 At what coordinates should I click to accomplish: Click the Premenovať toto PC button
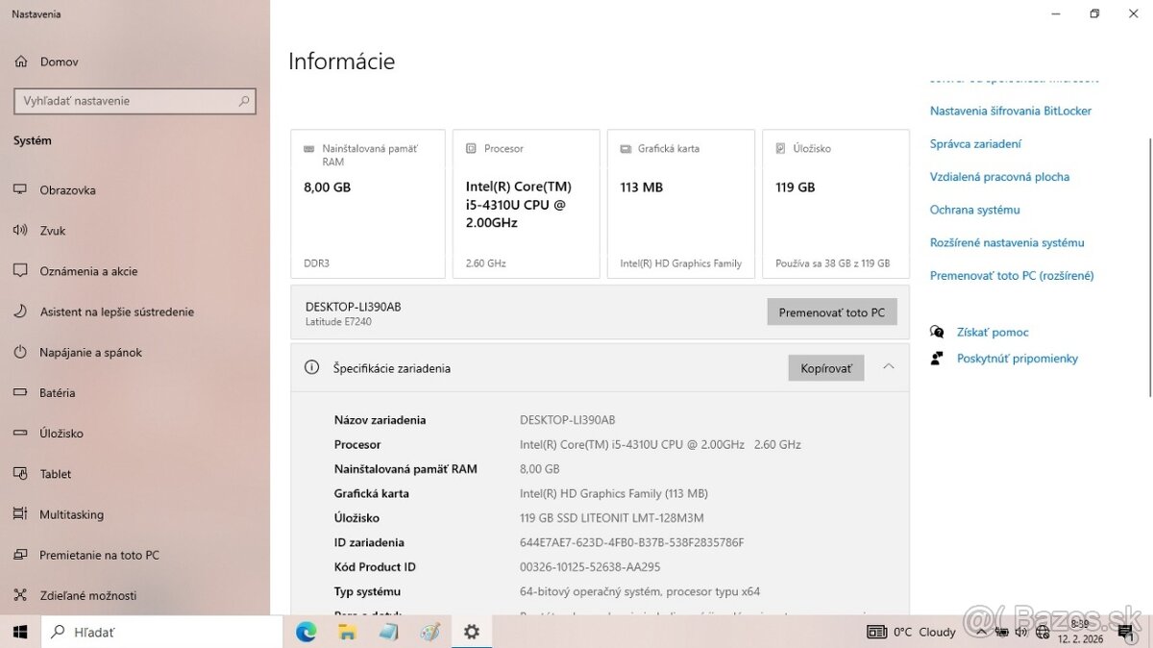coord(831,312)
